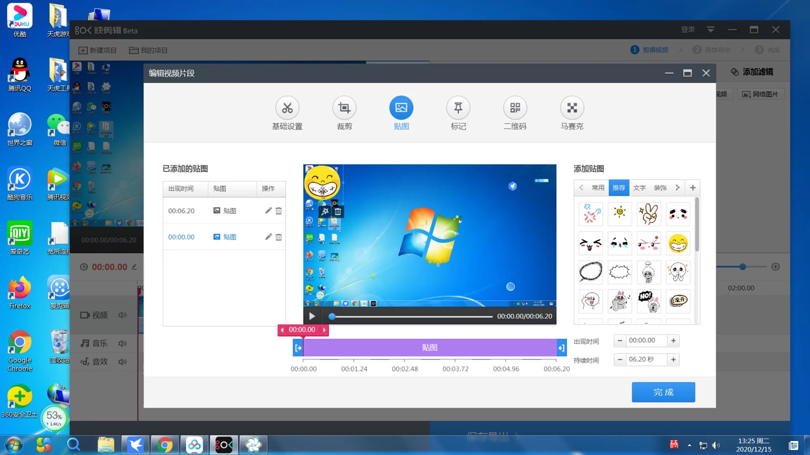Click 登录 in the title bar
The height and width of the screenshot is (455, 810).
tap(688, 30)
